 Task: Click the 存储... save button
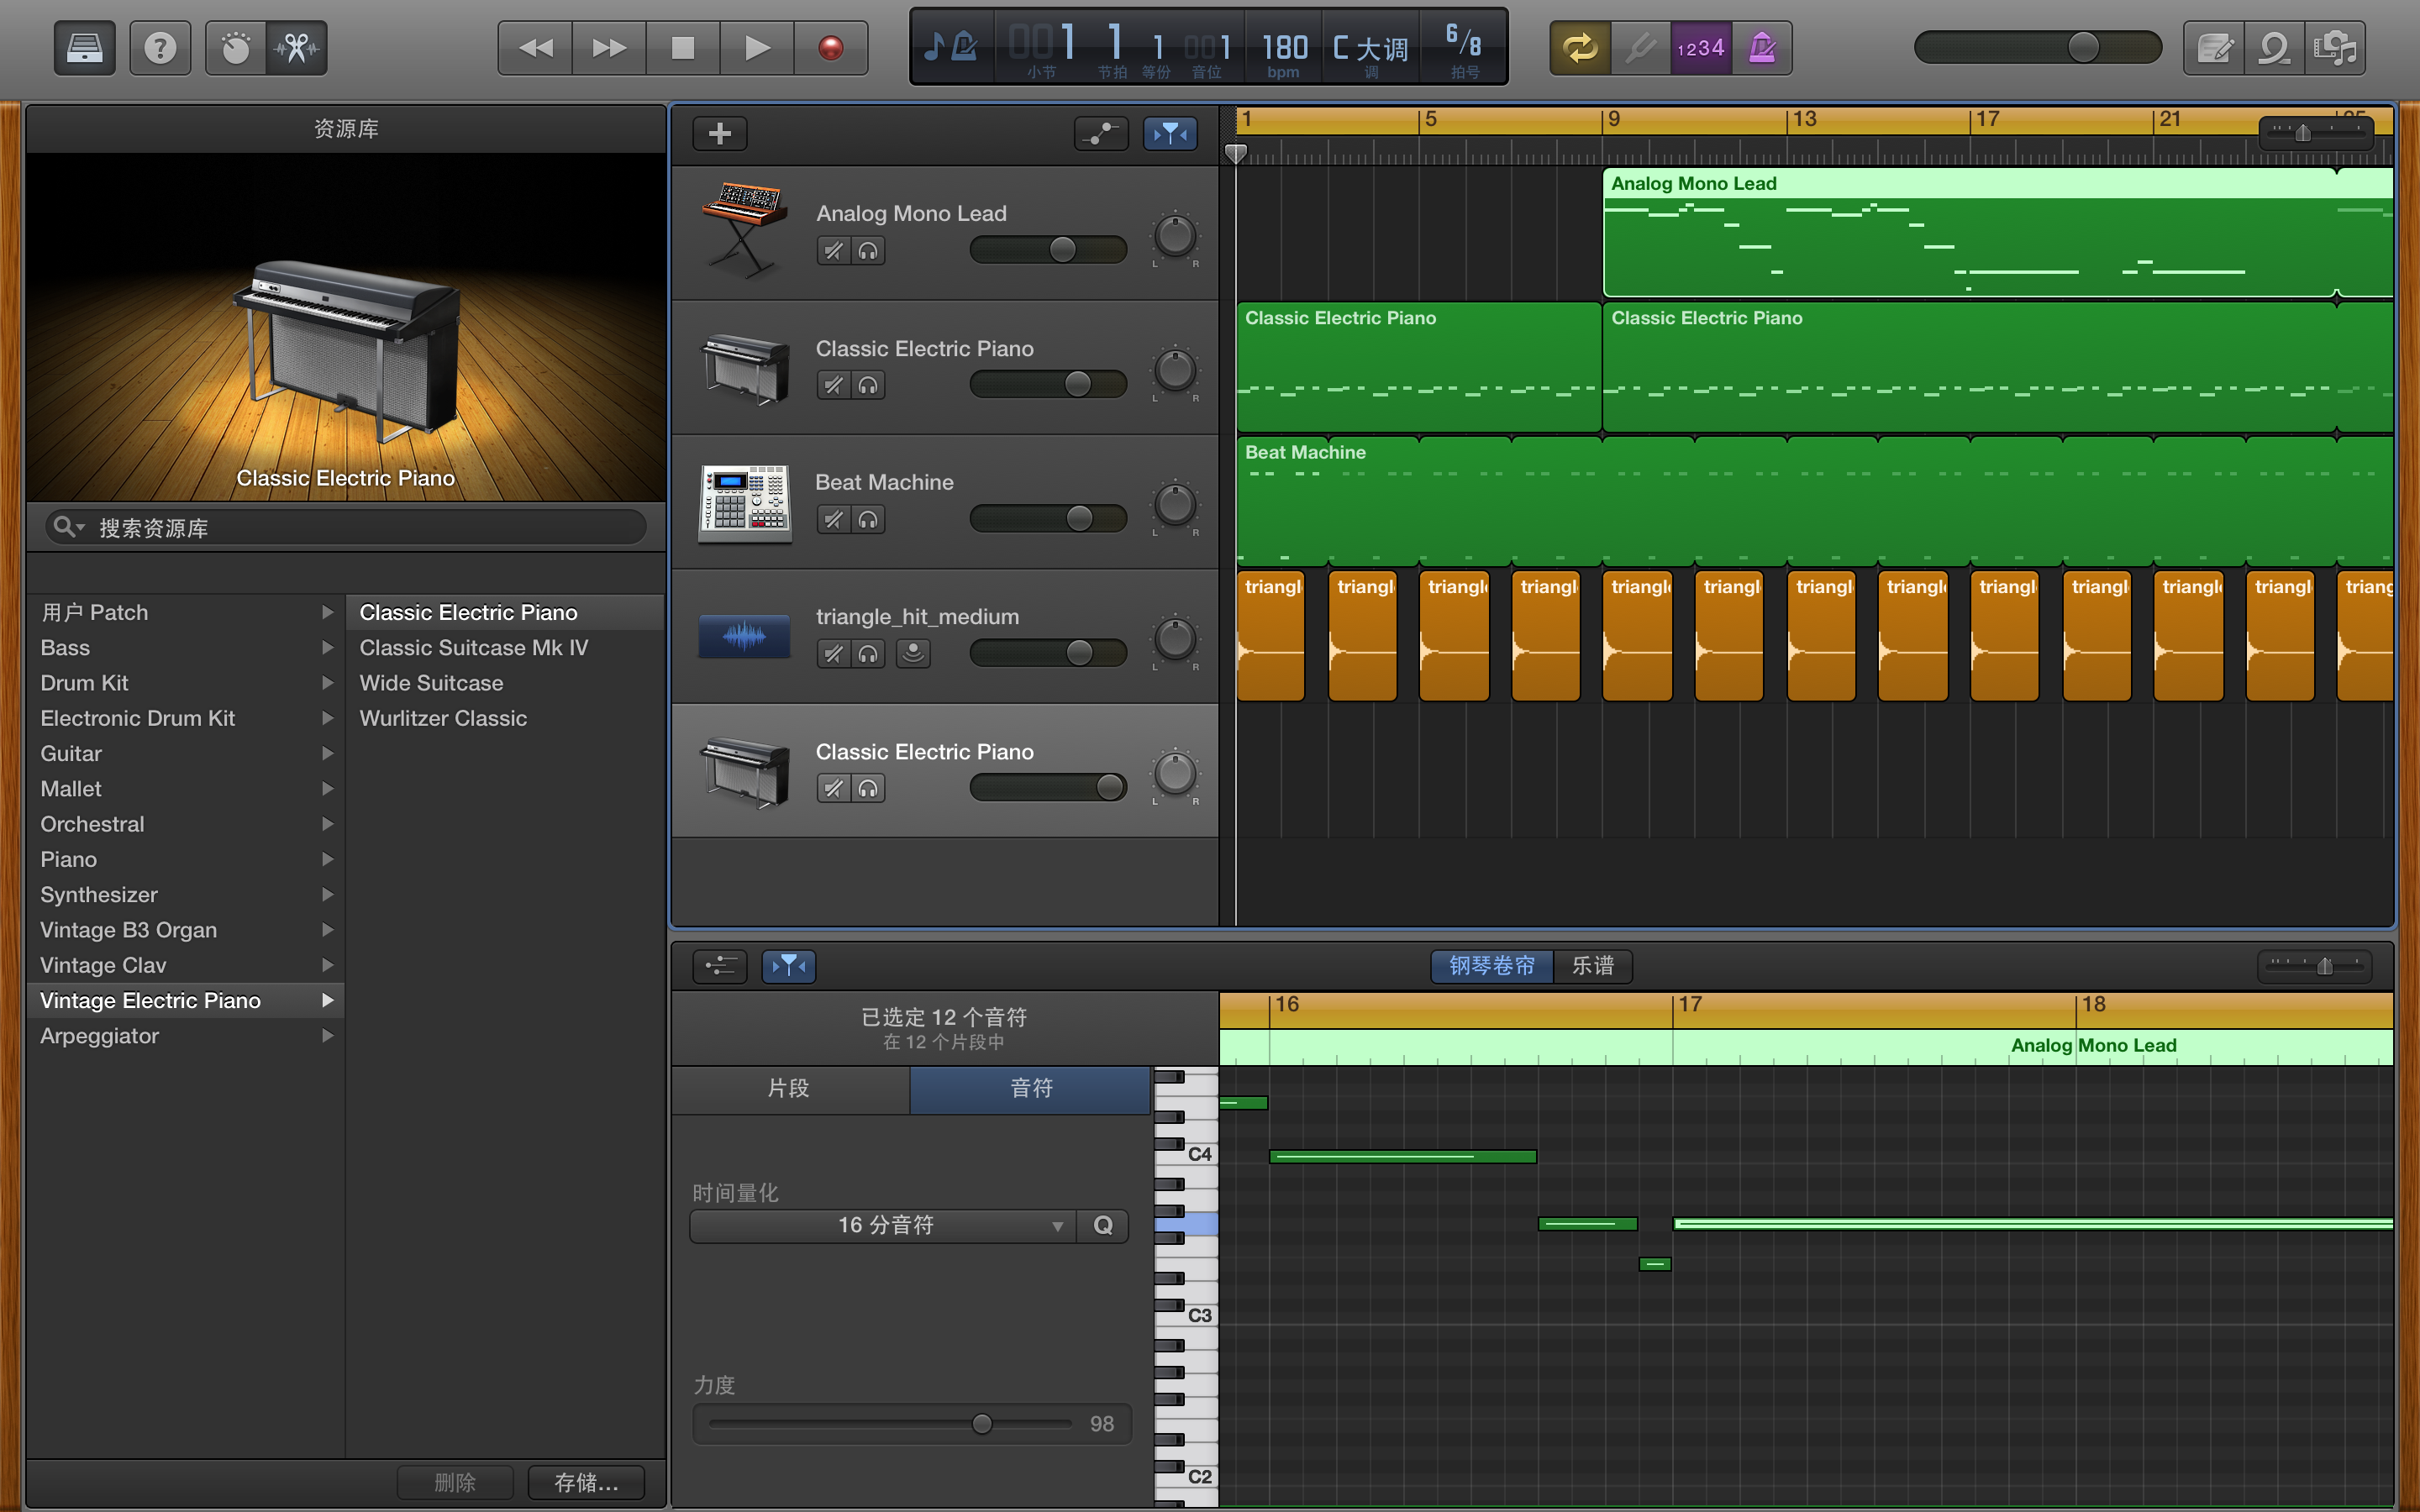point(586,1482)
